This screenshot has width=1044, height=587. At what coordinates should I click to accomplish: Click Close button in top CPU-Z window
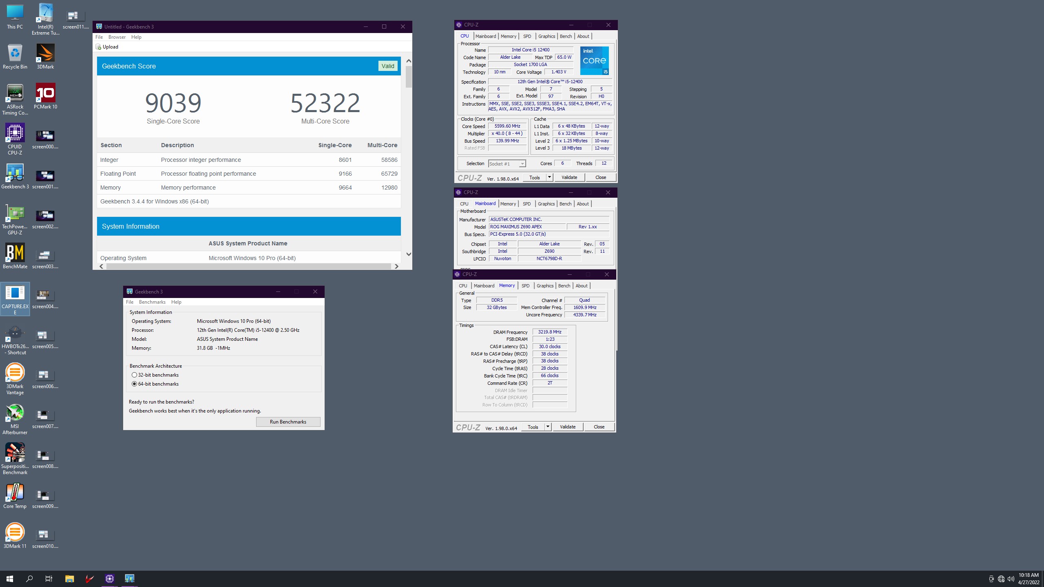pyautogui.click(x=601, y=177)
